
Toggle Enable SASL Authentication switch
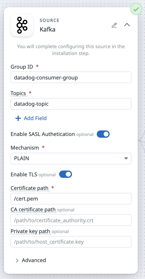click(x=103, y=134)
